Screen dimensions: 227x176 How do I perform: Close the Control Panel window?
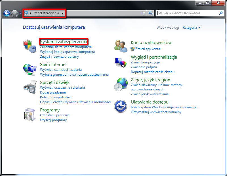tap(218, 3)
